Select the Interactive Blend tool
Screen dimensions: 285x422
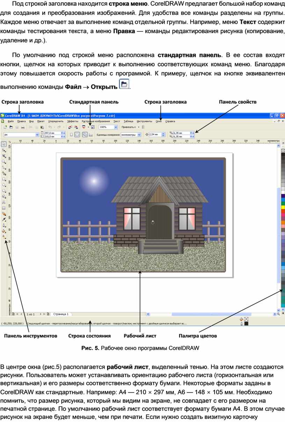click(x=4, y=213)
